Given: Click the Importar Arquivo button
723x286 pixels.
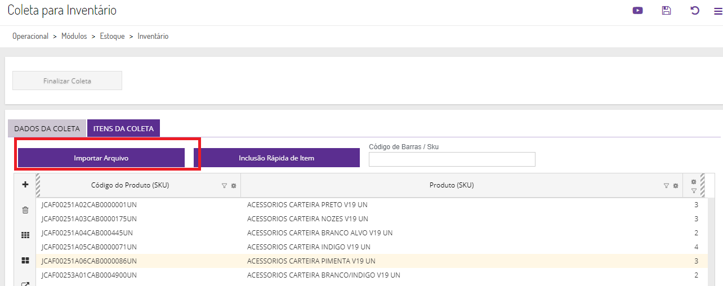Looking at the screenshot, I should (x=101, y=158).
